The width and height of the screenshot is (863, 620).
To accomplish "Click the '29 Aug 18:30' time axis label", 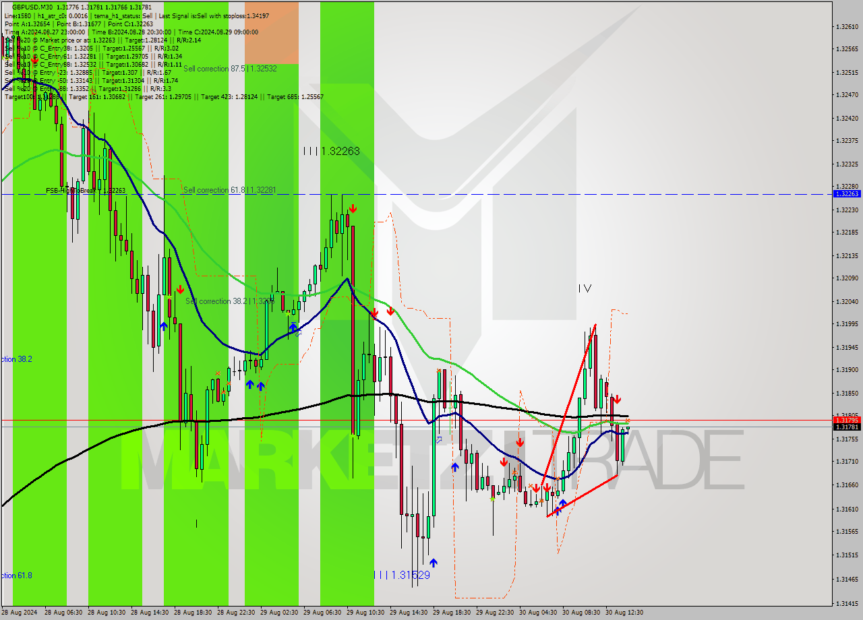I will (452, 613).
